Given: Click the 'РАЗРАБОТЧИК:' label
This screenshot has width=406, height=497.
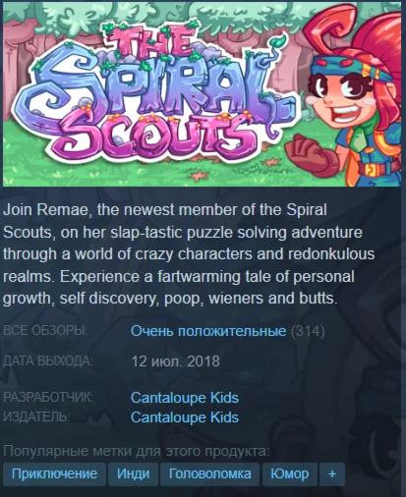Looking at the screenshot, I should pyautogui.click(x=48, y=398).
